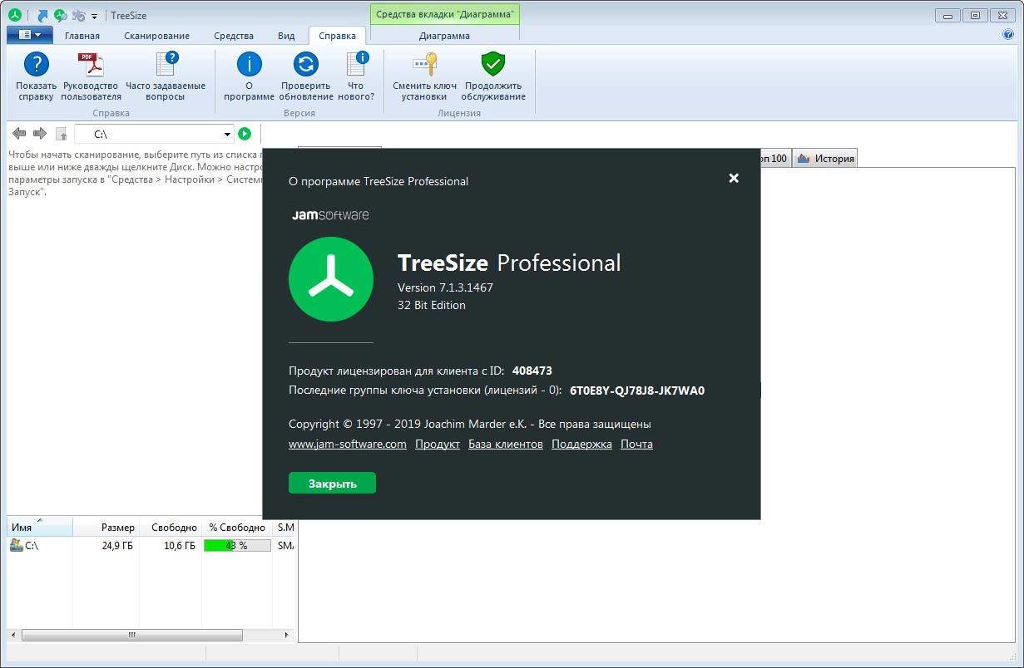Open the Поддержка link

click(581, 445)
